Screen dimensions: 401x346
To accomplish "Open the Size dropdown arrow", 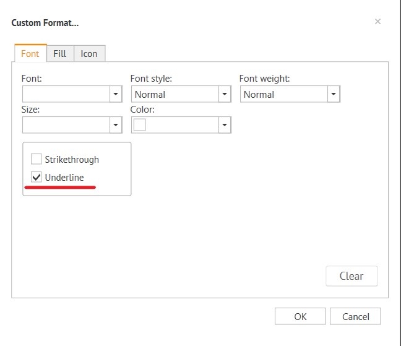I will [x=115, y=124].
